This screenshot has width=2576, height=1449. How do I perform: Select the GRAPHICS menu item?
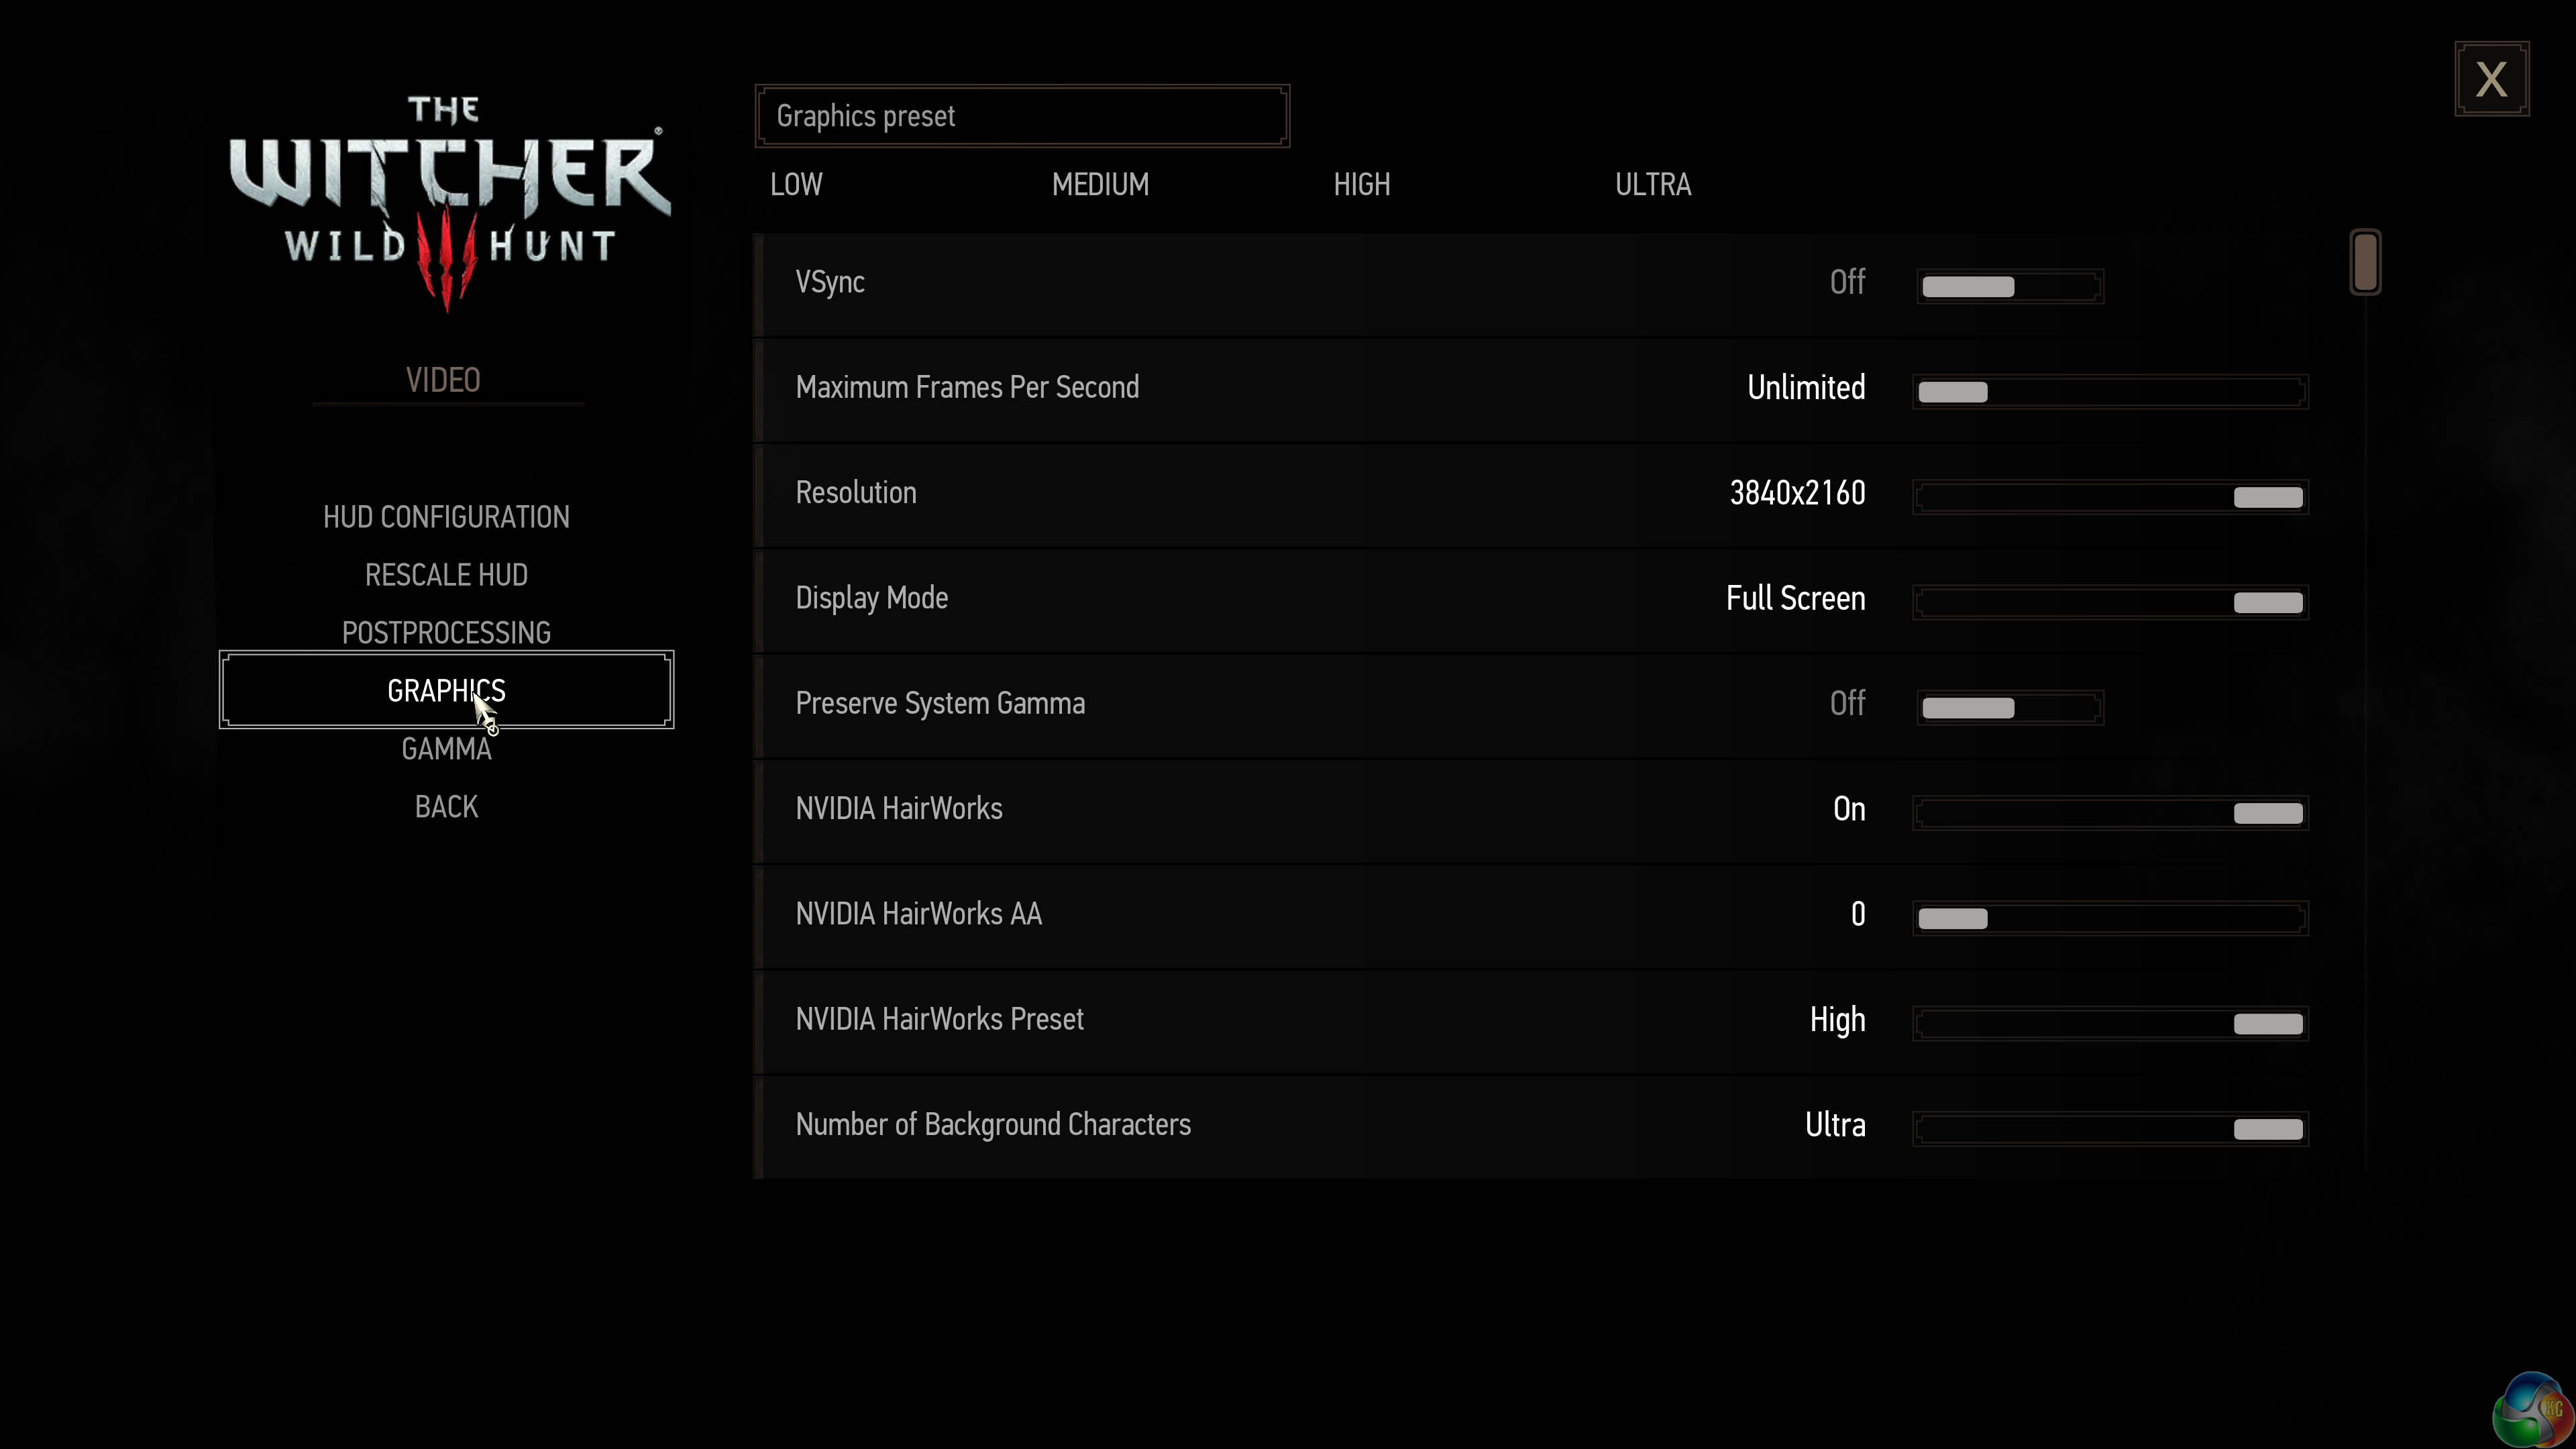[x=446, y=690]
